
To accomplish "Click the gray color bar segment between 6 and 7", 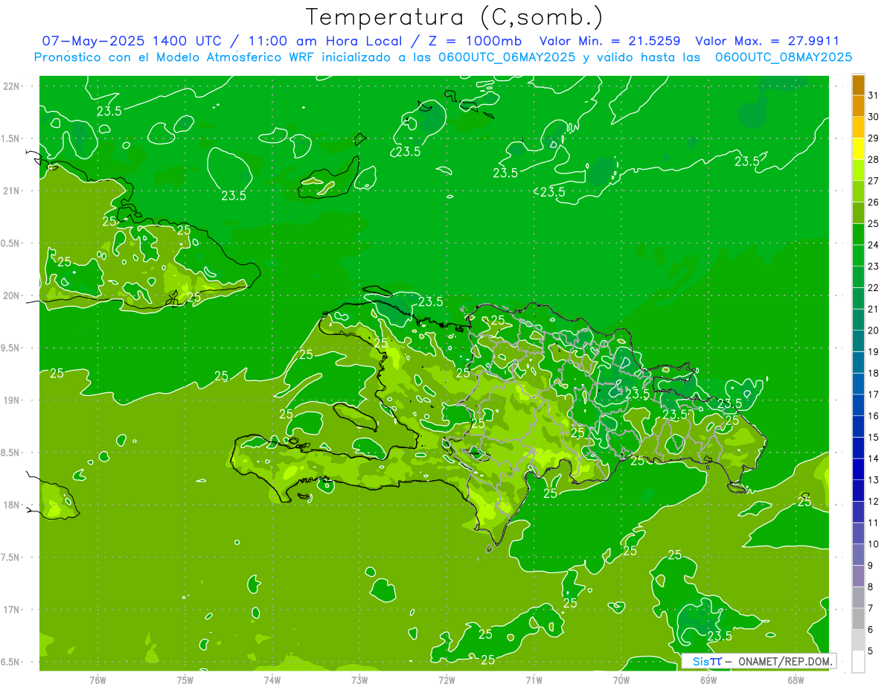I will pyautogui.click(x=858, y=619).
